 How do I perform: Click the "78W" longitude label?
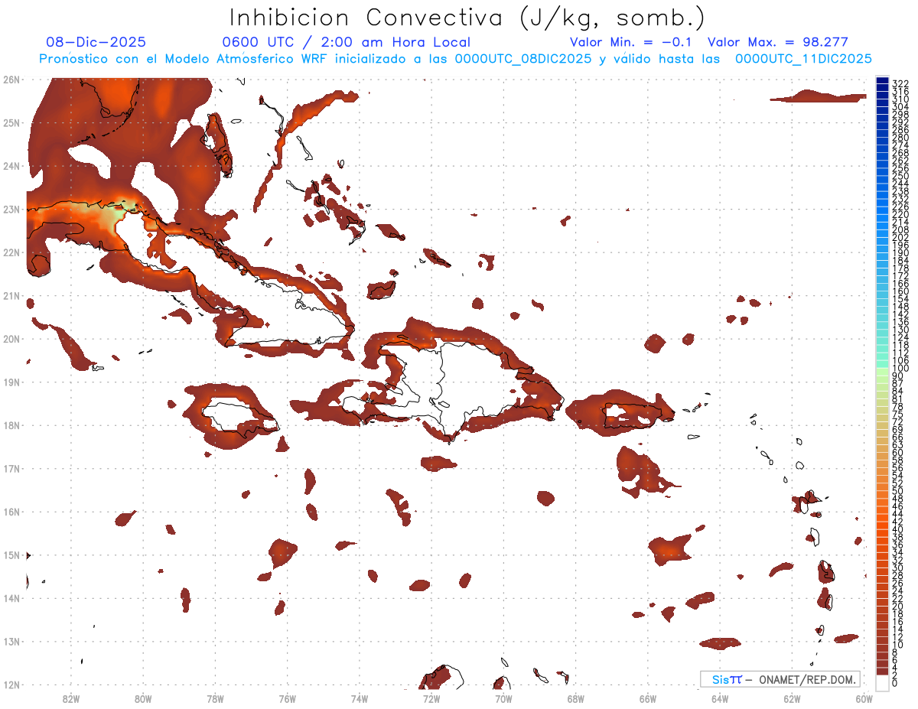point(215,698)
